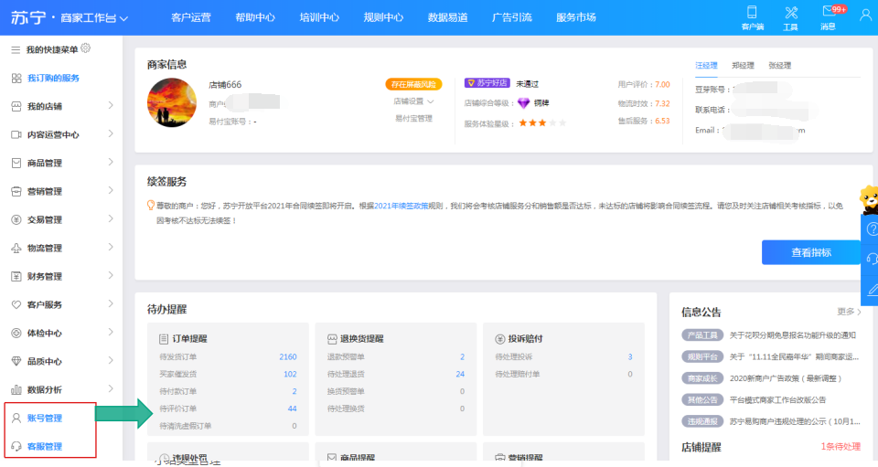Open the 广告引流 top menu
The image size is (878, 467).
(x=512, y=17)
